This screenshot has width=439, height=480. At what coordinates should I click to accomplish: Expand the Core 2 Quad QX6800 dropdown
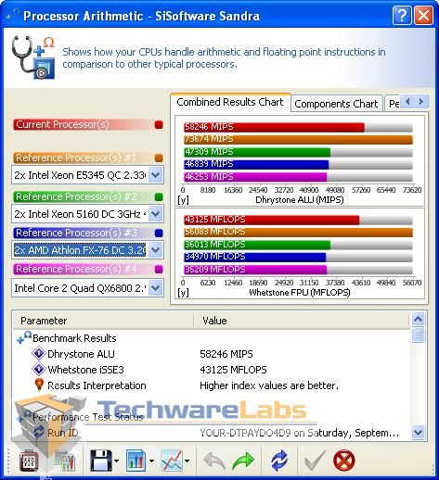[156, 288]
